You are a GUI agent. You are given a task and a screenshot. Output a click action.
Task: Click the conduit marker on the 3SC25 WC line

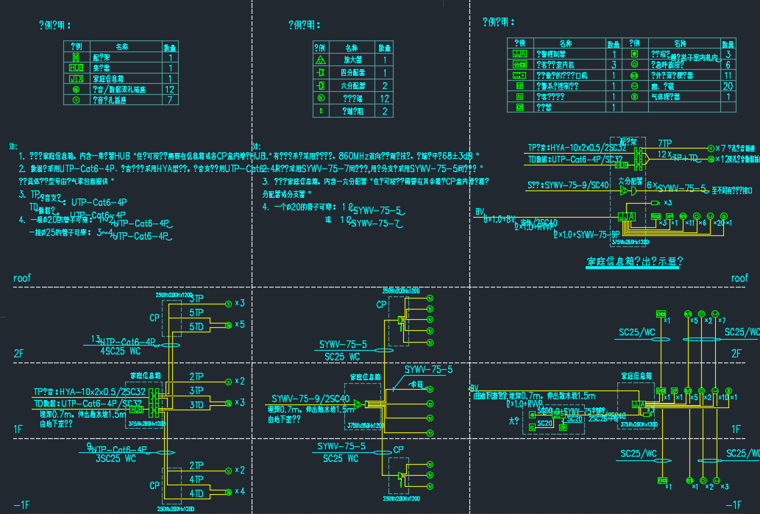pyautogui.click(x=165, y=452)
